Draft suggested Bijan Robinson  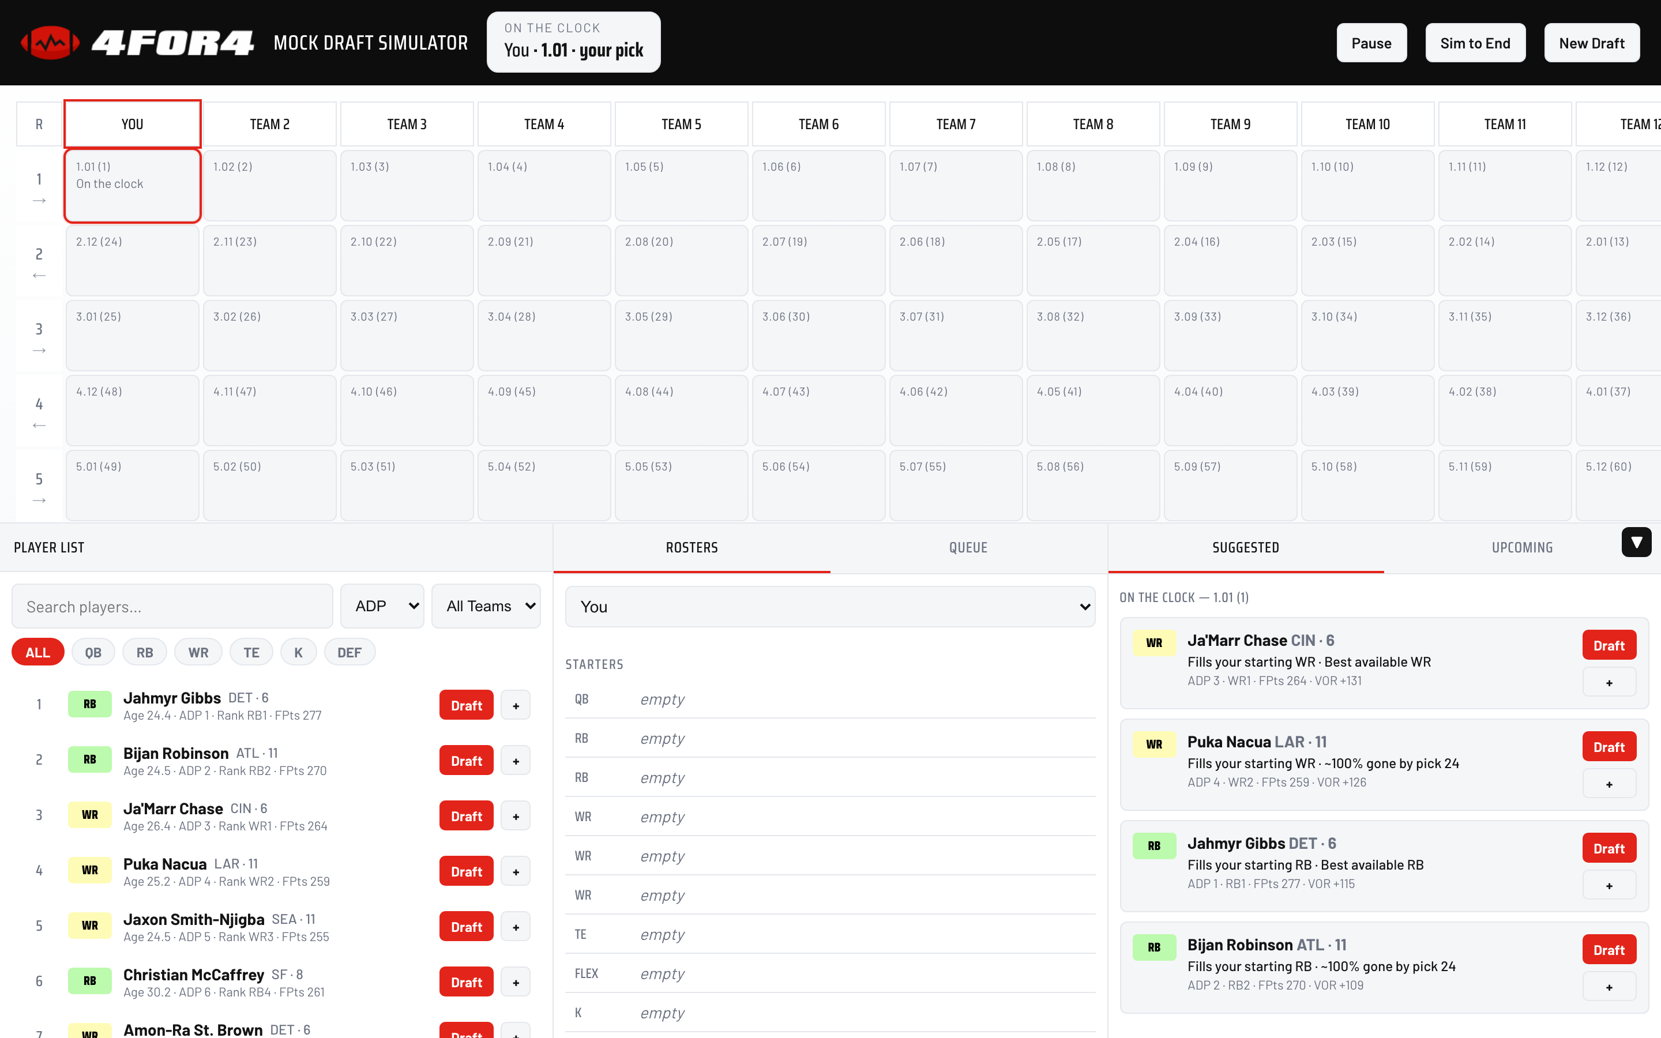tap(1609, 950)
